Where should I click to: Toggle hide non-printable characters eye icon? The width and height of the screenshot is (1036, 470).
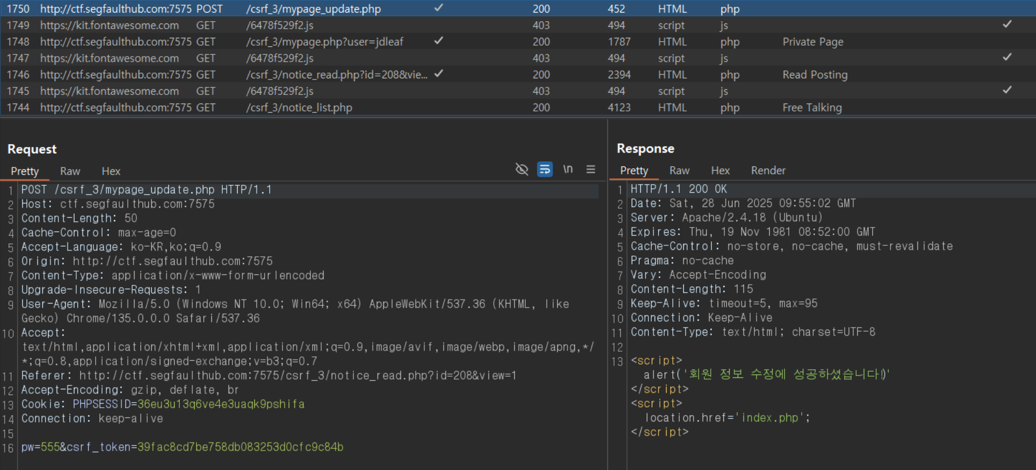[521, 169]
